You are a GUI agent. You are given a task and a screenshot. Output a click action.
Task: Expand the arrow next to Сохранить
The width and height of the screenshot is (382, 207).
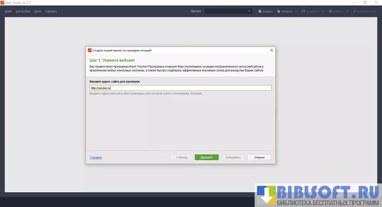pos(323,11)
